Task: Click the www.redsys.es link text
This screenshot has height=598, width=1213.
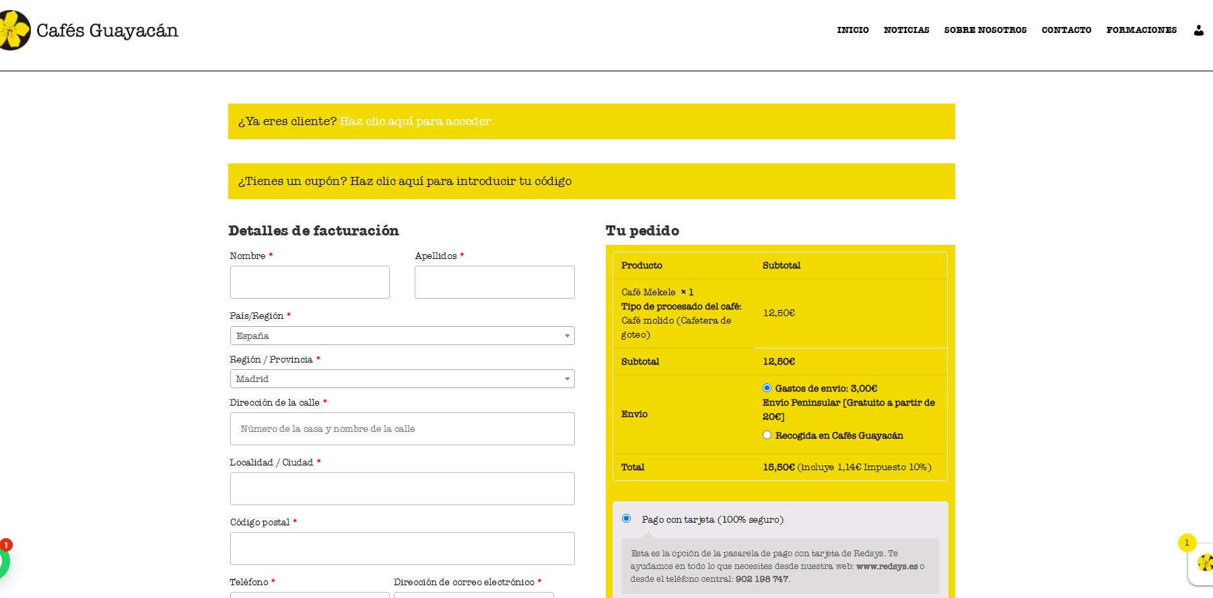Action: tap(887, 566)
